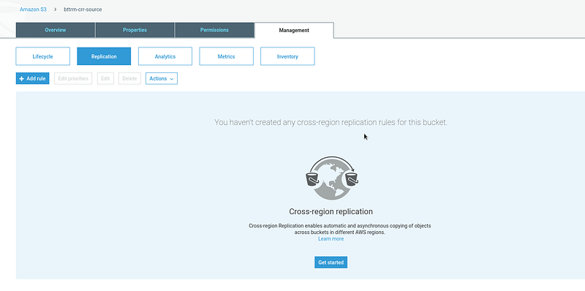Click the Delete rule button

pos(130,78)
